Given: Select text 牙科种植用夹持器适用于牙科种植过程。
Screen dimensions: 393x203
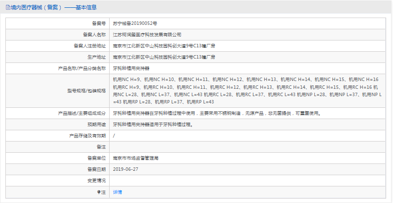Looking at the screenshot, I should click(153, 124).
